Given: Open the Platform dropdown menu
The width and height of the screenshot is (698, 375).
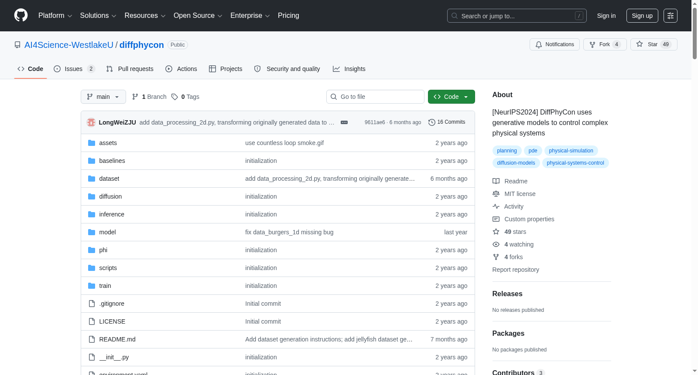Looking at the screenshot, I should click(x=55, y=16).
